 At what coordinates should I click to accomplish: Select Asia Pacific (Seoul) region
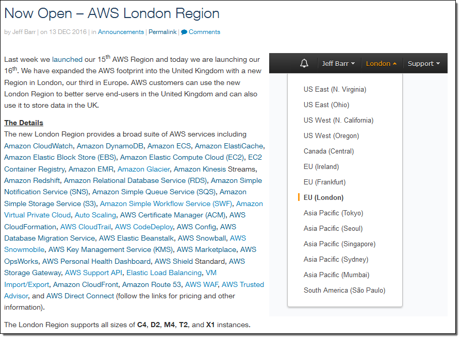(333, 228)
